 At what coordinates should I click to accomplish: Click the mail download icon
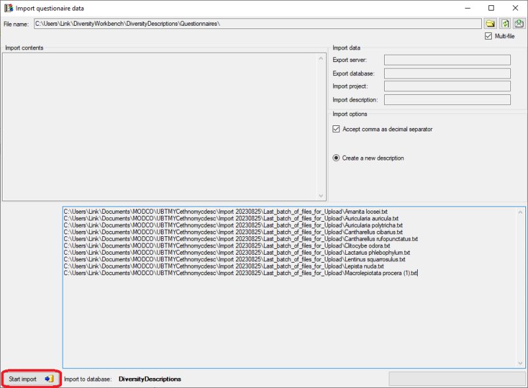click(x=519, y=24)
